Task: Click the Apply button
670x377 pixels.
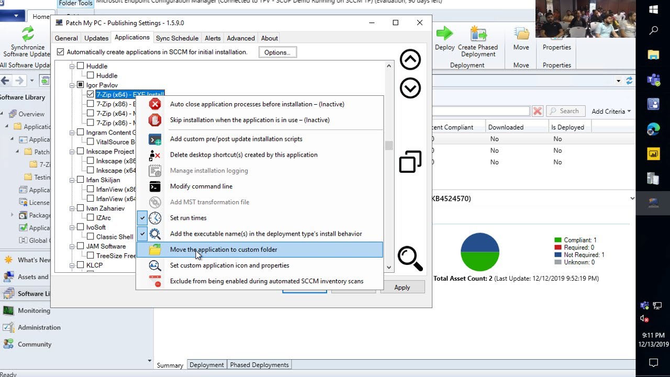Action: tap(402, 287)
